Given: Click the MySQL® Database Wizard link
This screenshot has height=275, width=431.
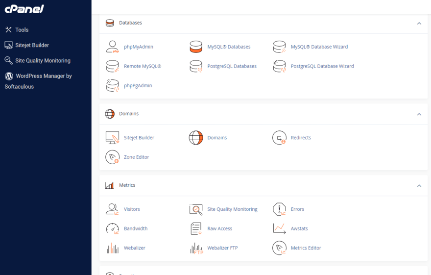Looking at the screenshot, I should pyautogui.click(x=319, y=47).
